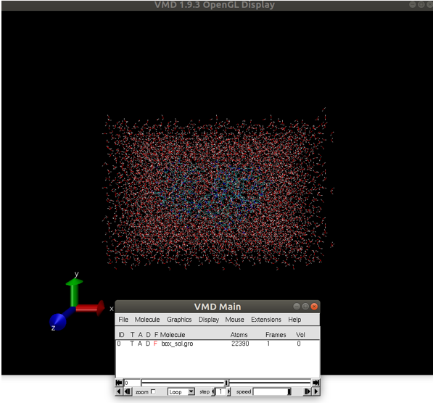
Task: Open the Display menu
Action: [x=208, y=320]
